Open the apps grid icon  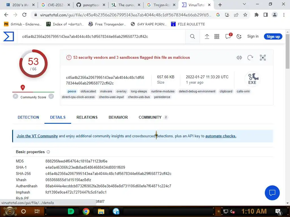[217, 36]
